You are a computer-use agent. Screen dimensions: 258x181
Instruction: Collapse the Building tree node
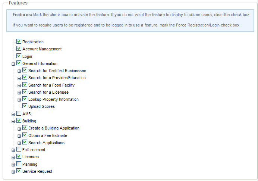(x=13, y=121)
